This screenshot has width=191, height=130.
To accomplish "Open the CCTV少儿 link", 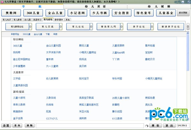I will [x=52, y=119].
